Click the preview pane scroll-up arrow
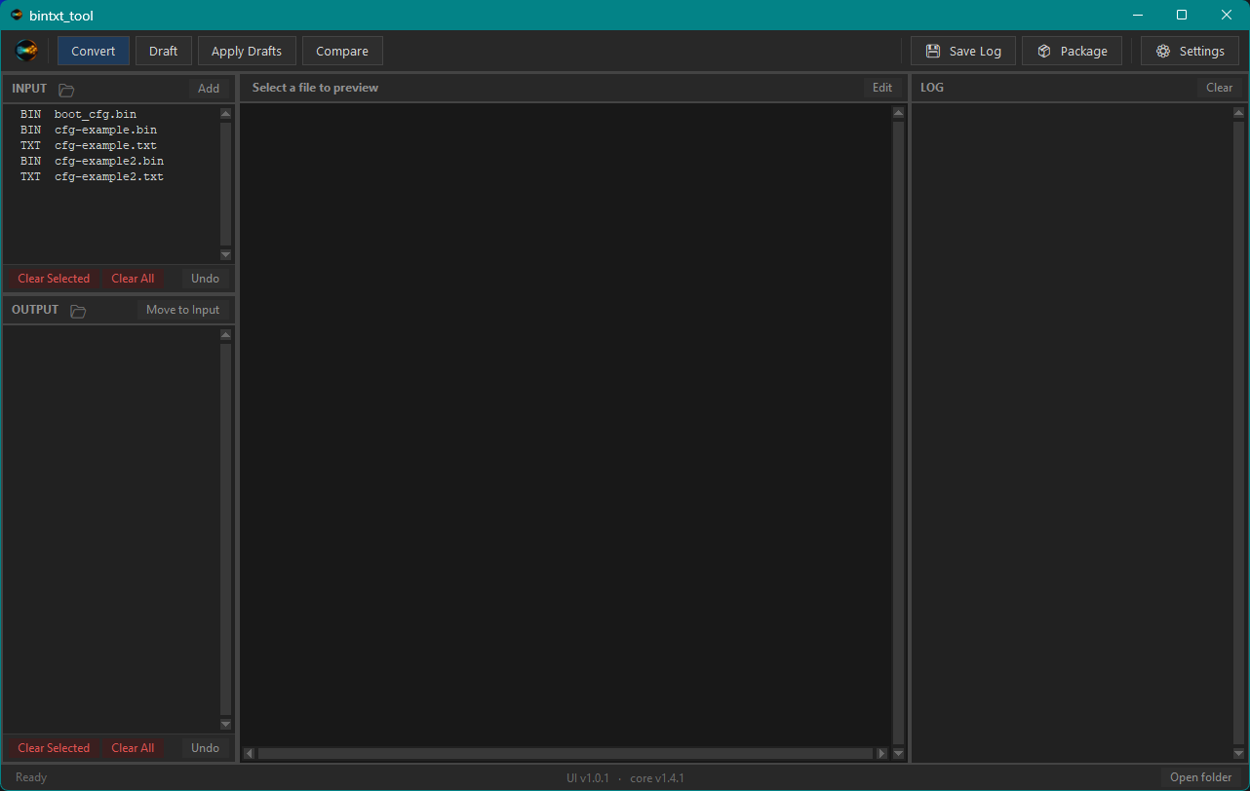 point(898,114)
